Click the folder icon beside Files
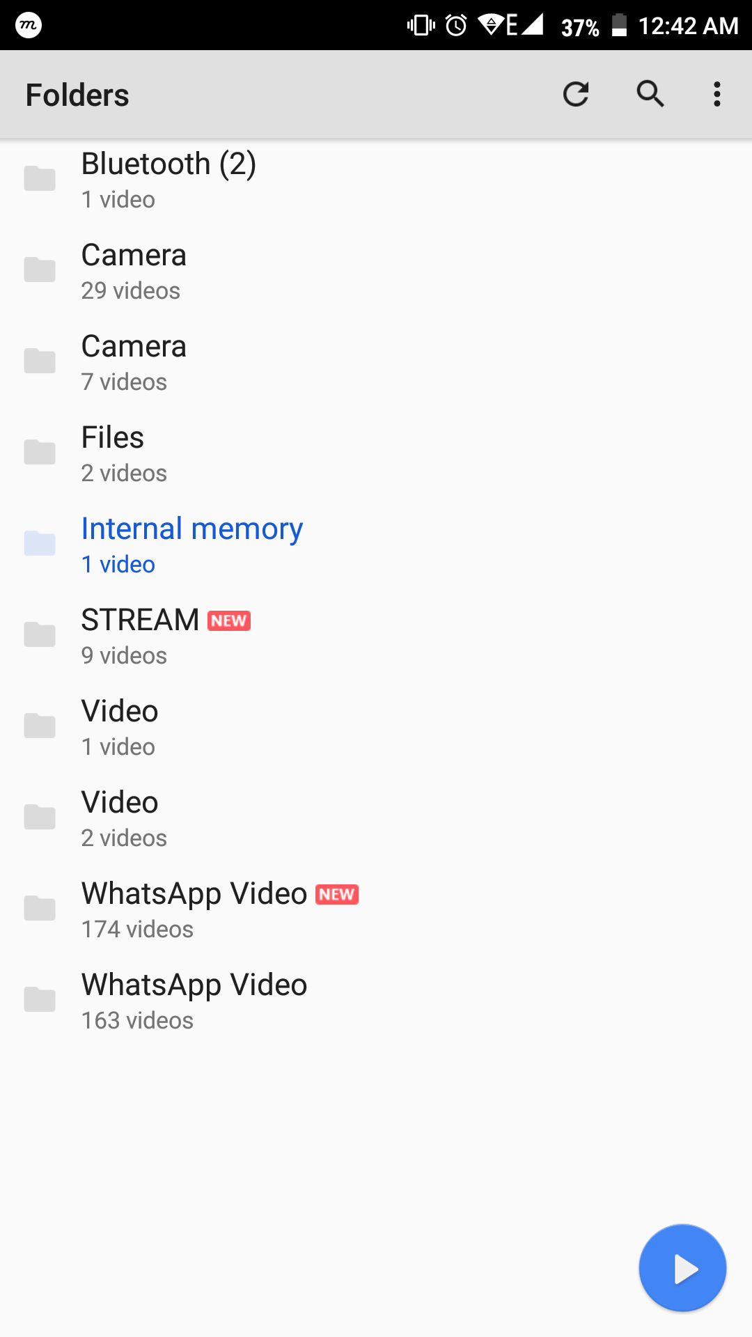The height and width of the screenshot is (1337, 752). [x=40, y=452]
